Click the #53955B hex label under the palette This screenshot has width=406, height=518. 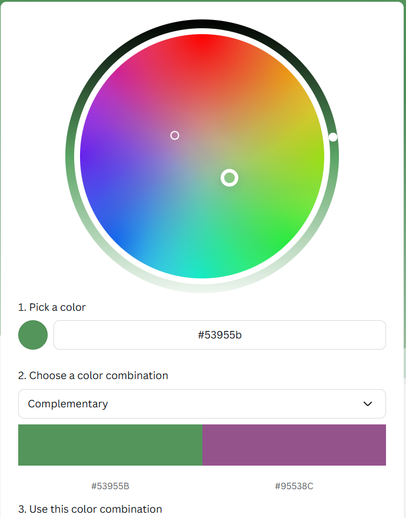[x=110, y=486]
